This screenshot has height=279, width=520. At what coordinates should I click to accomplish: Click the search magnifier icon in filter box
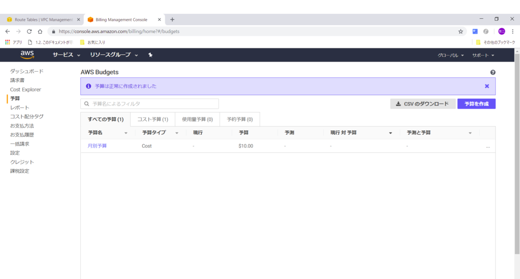pos(86,104)
